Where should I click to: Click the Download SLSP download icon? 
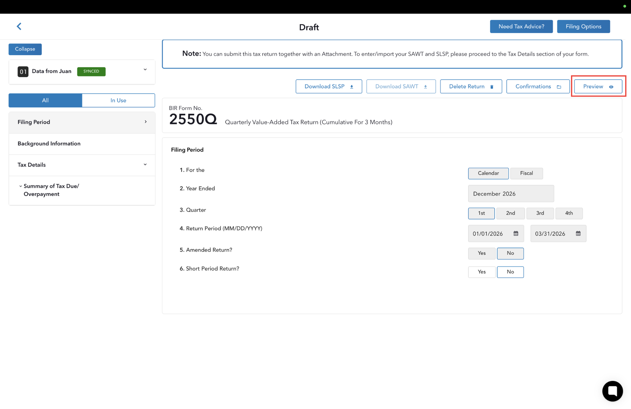(x=352, y=87)
